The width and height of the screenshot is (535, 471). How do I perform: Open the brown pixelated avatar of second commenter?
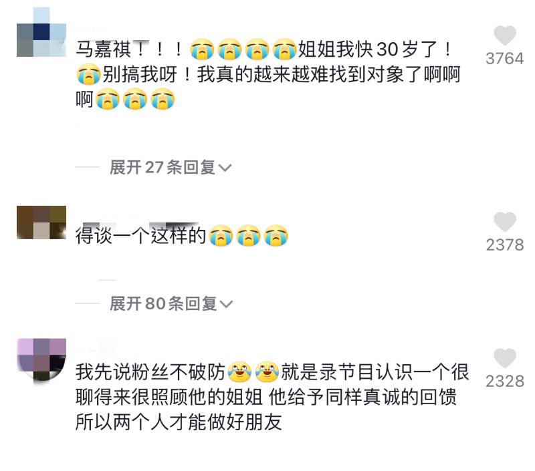[41, 222]
